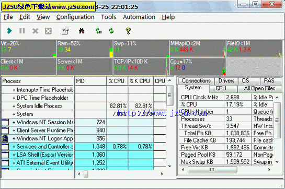Sort by the % CPU column header

(117, 81)
